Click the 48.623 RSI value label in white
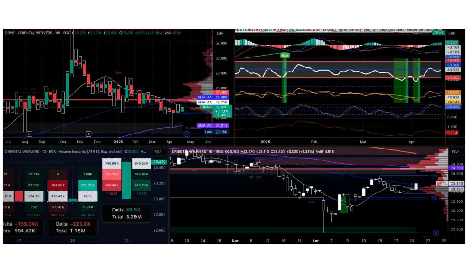This screenshot has height=273, width=468. click(x=453, y=70)
